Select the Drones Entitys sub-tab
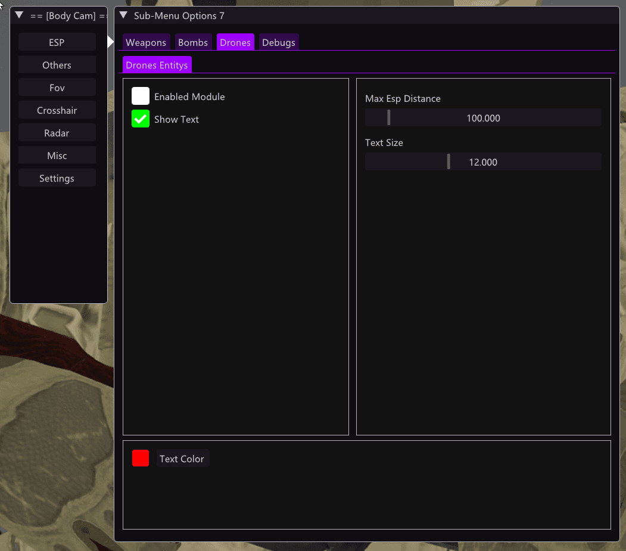 [157, 65]
